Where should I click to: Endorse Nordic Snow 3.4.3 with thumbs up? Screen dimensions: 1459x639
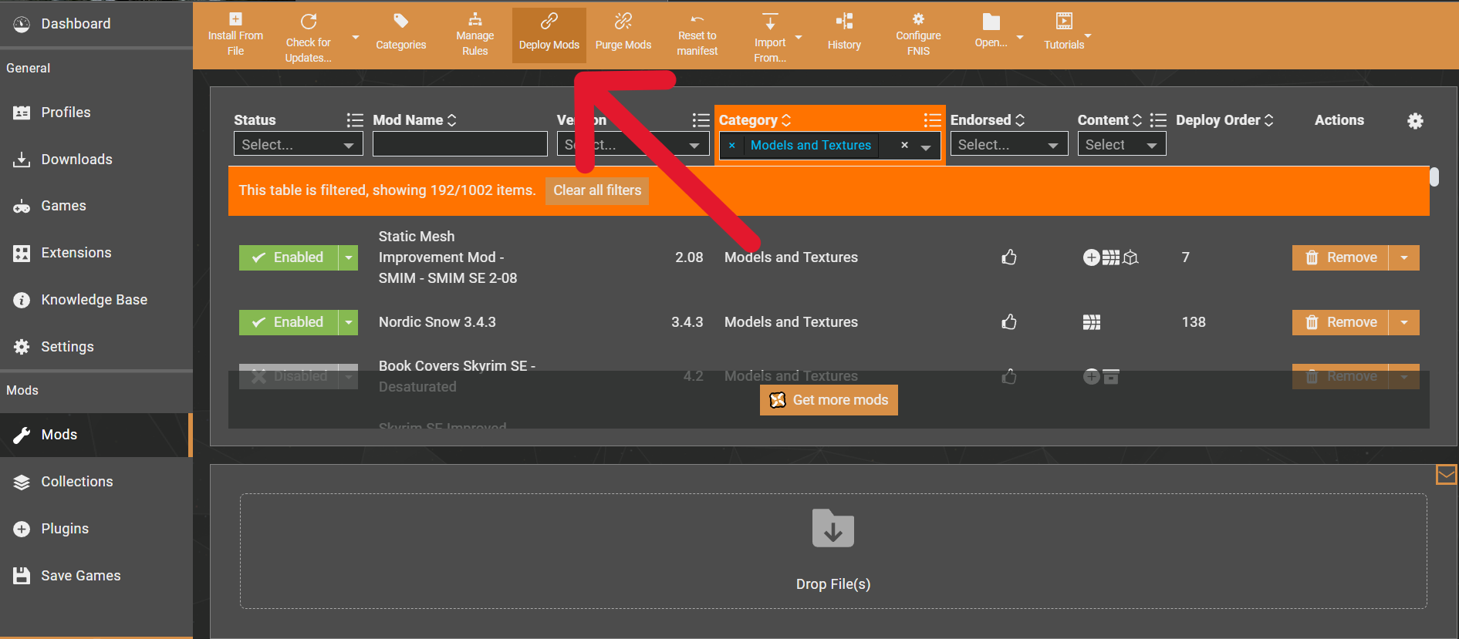tap(1008, 322)
